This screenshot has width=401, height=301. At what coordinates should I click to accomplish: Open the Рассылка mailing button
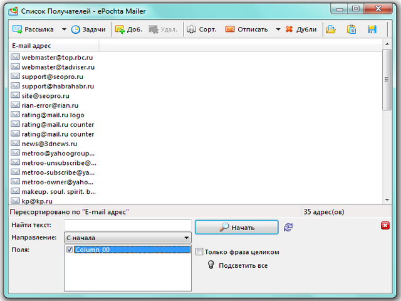pyautogui.click(x=33, y=29)
